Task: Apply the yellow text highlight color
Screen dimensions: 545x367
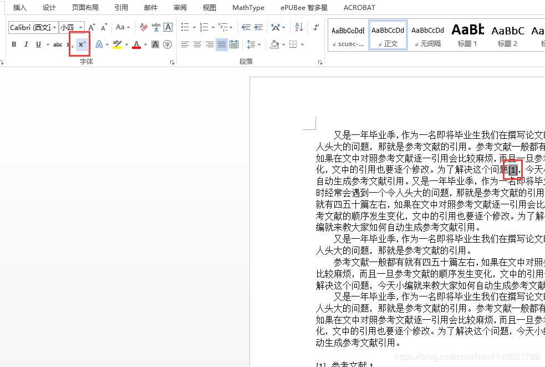Action: tap(118, 44)
